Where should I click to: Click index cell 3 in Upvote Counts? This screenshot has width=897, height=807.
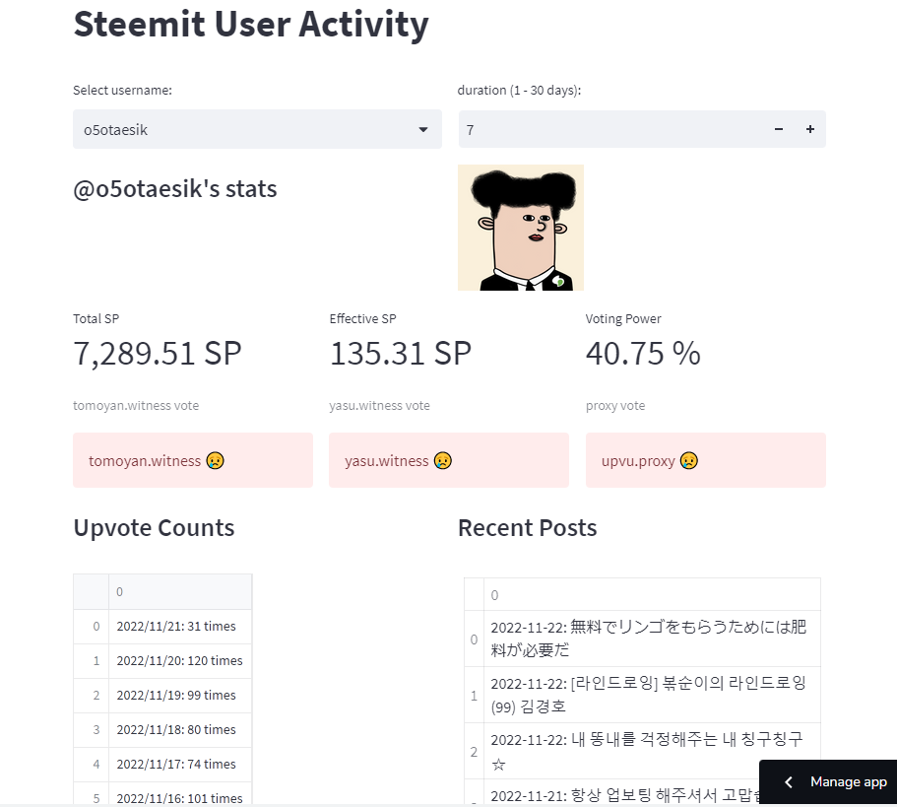92,730
